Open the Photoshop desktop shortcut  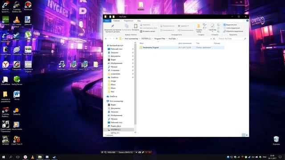click(17, 51)
